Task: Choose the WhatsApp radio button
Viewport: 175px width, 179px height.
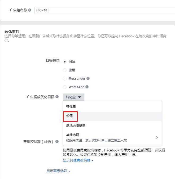Action: [x=65, y=87]
